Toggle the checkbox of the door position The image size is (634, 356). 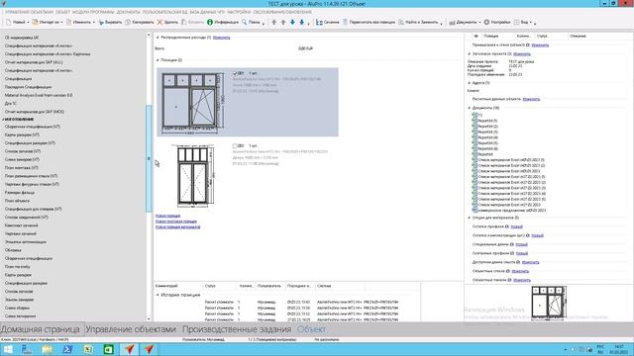(235, 145)
